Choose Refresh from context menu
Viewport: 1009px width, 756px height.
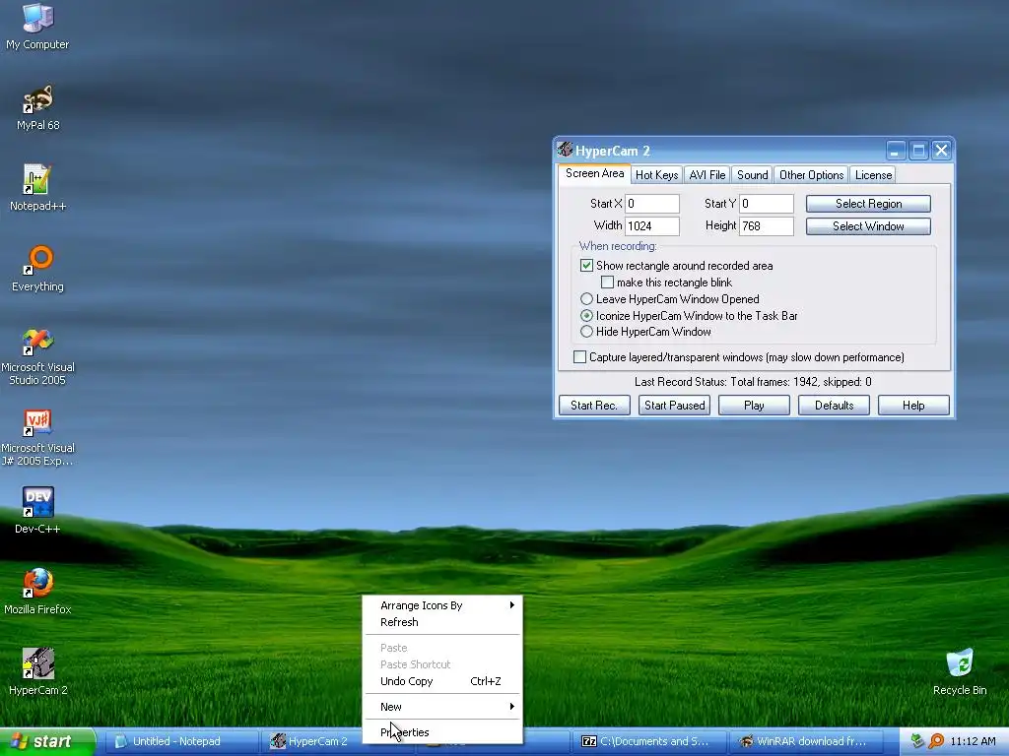click(443, 622)
